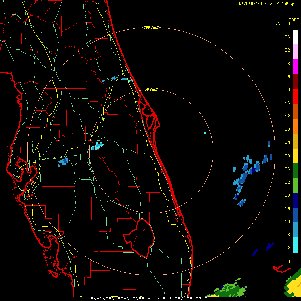Image resolution: width=301 pixels, height=301 pixels.
Task: Pick the light green legend swatch
Action: point(295,185)
